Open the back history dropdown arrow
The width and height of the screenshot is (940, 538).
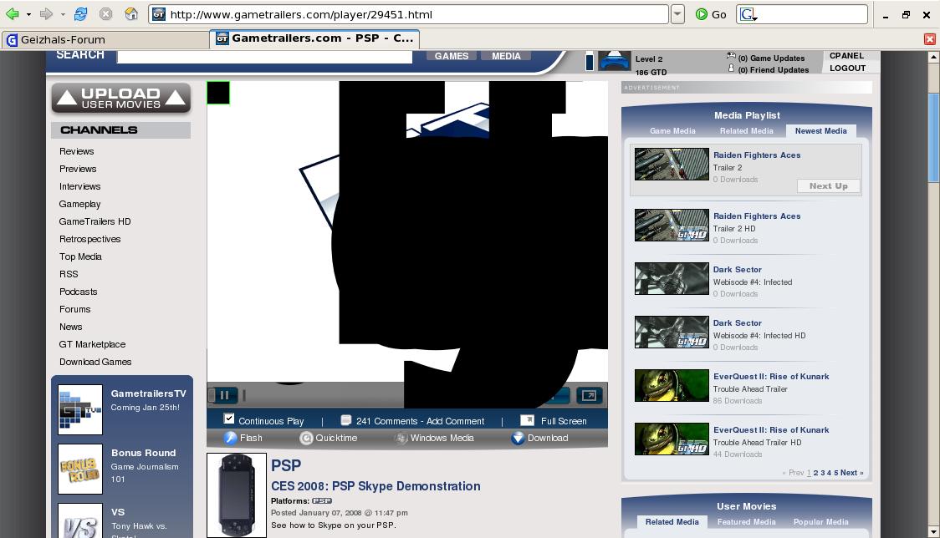coord(28,14)
